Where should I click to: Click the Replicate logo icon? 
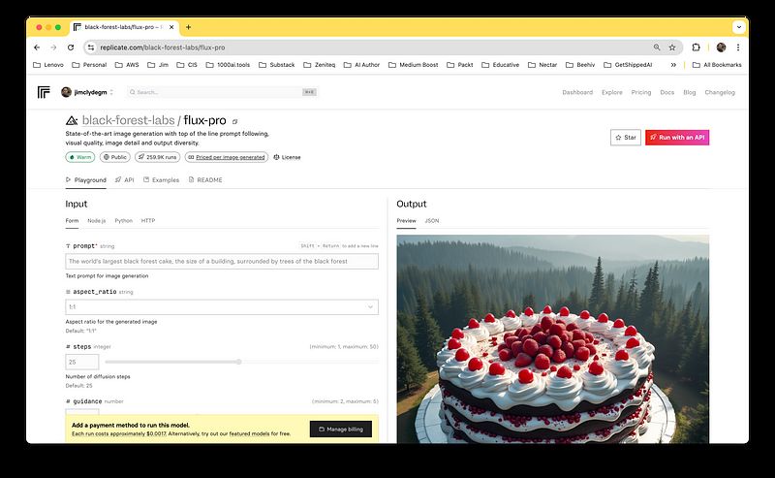[x=44, y=92]
